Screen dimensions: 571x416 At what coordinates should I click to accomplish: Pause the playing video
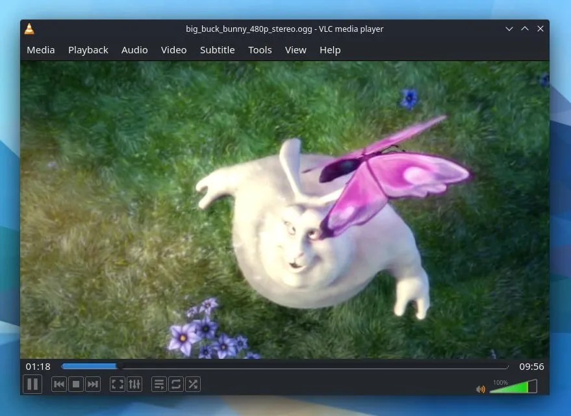pyautogui.click(x=32, y=383)
